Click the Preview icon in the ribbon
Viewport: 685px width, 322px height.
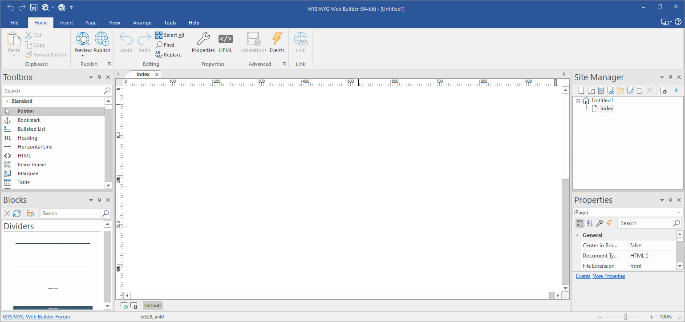tap(83, 39)
